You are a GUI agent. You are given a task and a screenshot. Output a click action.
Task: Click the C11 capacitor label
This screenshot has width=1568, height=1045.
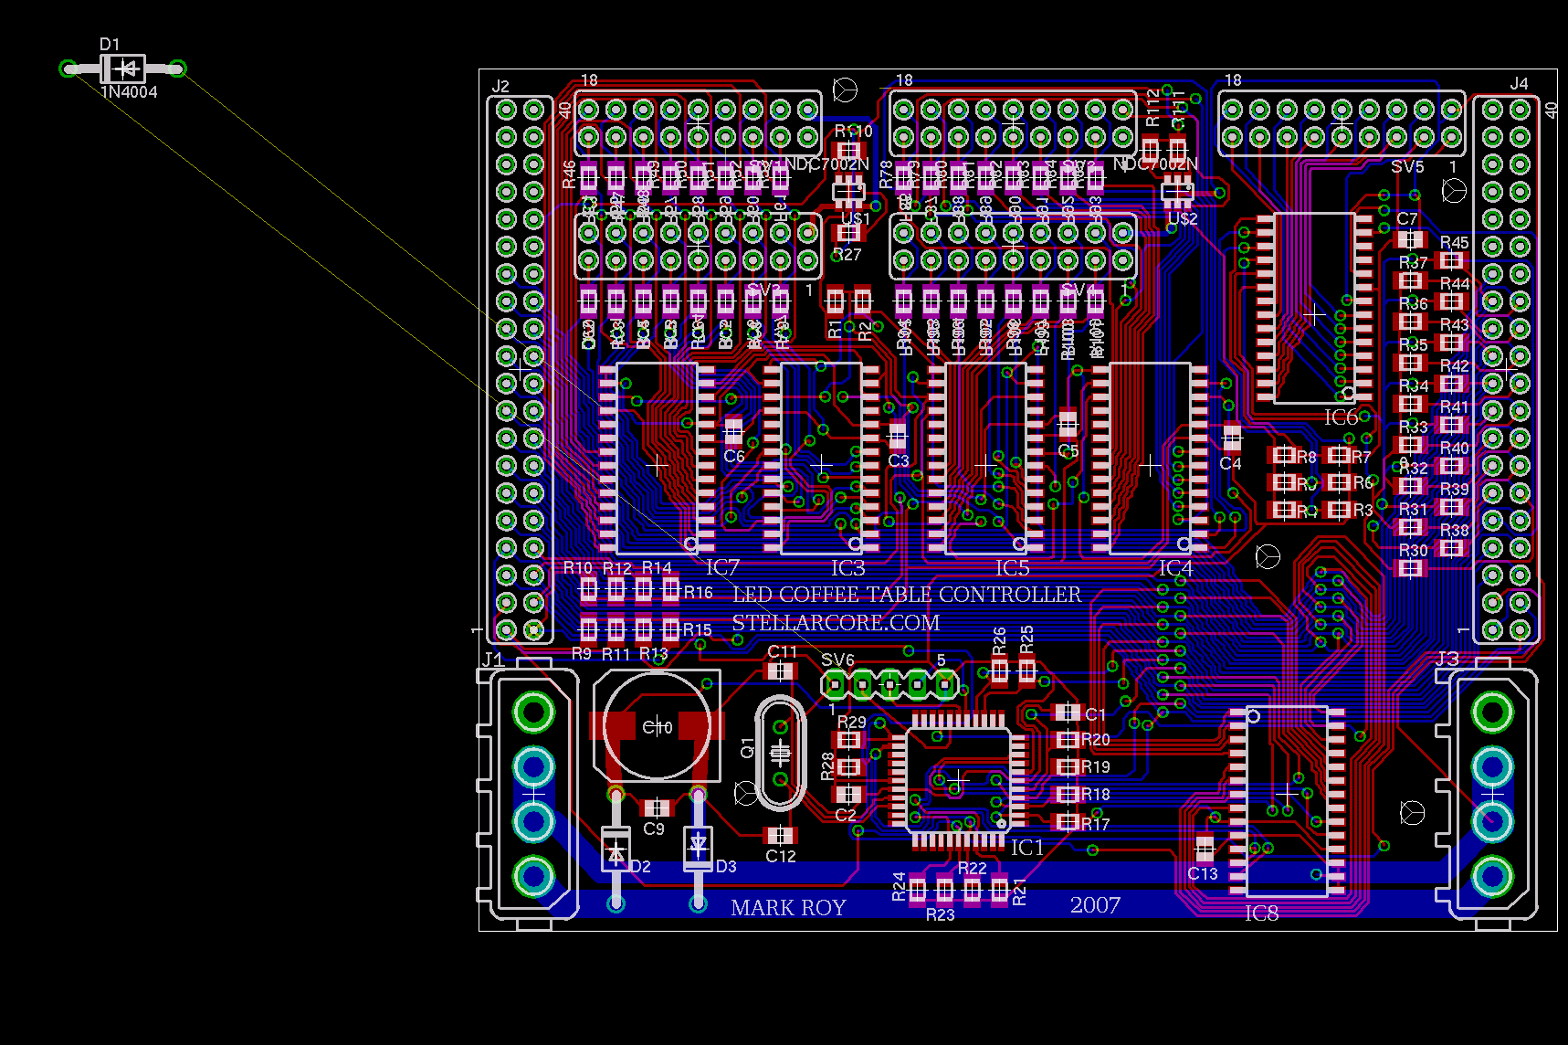[x=783, y=652]
